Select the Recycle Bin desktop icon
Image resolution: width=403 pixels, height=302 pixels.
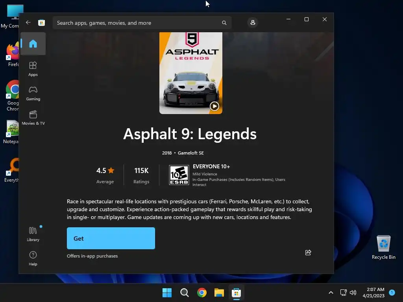383,247
